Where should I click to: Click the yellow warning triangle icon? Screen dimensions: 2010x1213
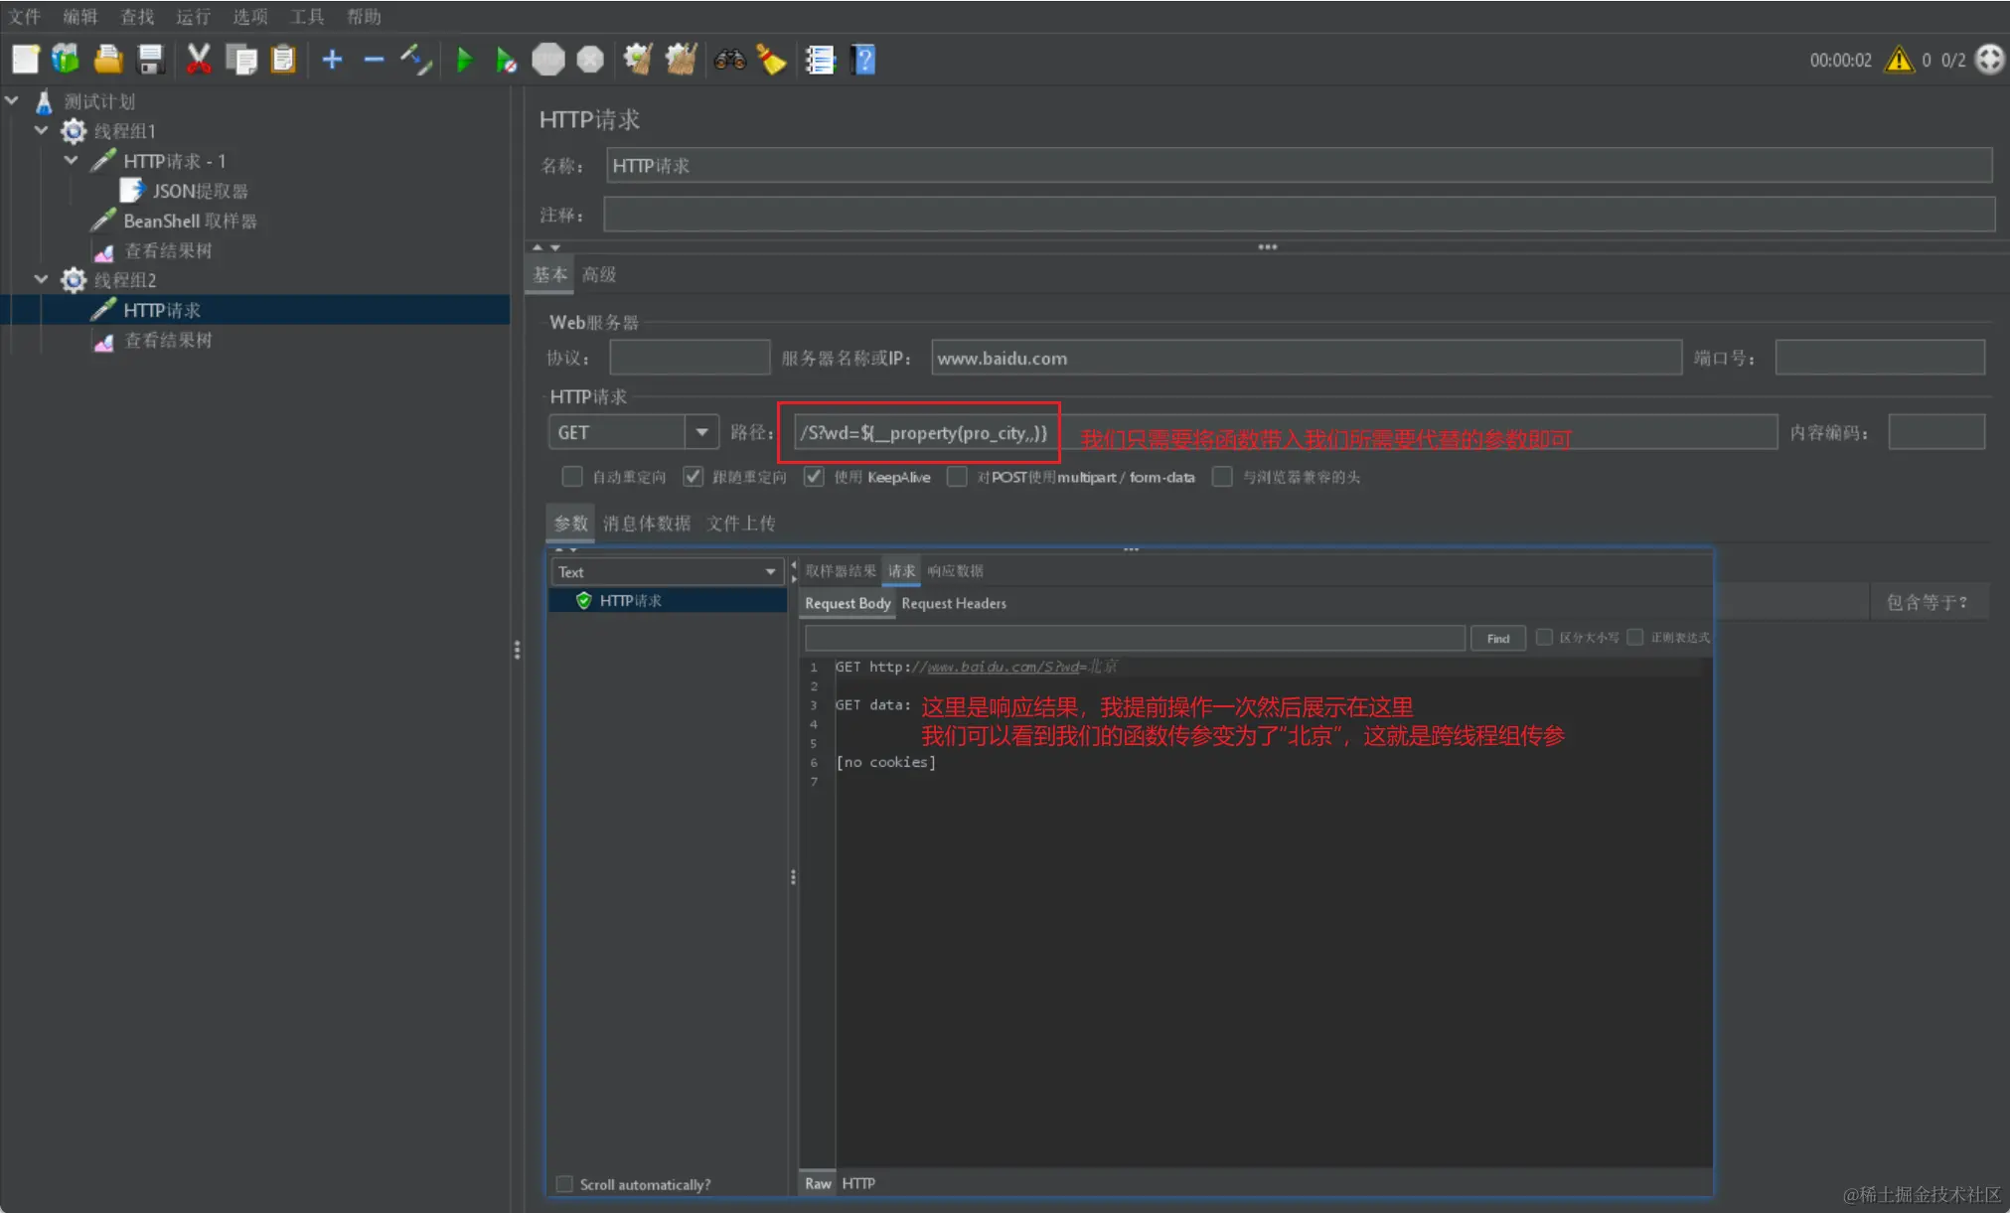[1899, 60]
